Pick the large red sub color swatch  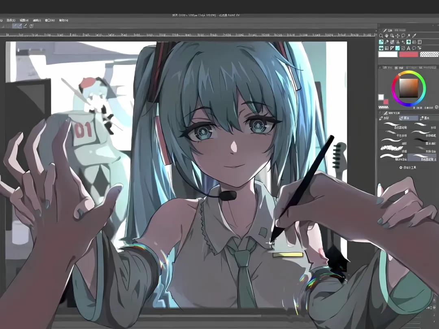coord(409,54)
